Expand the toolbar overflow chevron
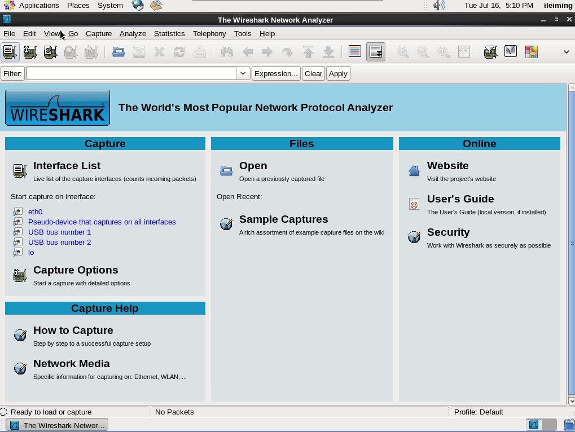Viewport: 575px width, 432px height. click(x=566, y=52)
